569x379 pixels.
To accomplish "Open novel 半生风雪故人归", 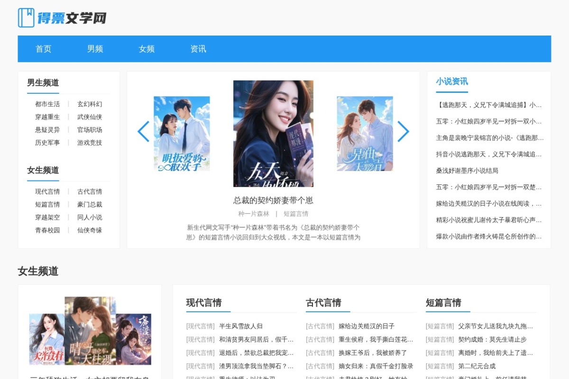I will (241, 326).
